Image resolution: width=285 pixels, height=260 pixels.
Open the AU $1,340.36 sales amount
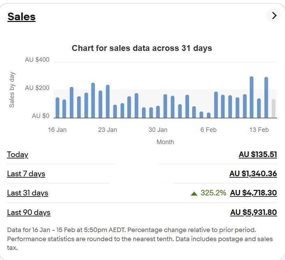pos(253,173)
